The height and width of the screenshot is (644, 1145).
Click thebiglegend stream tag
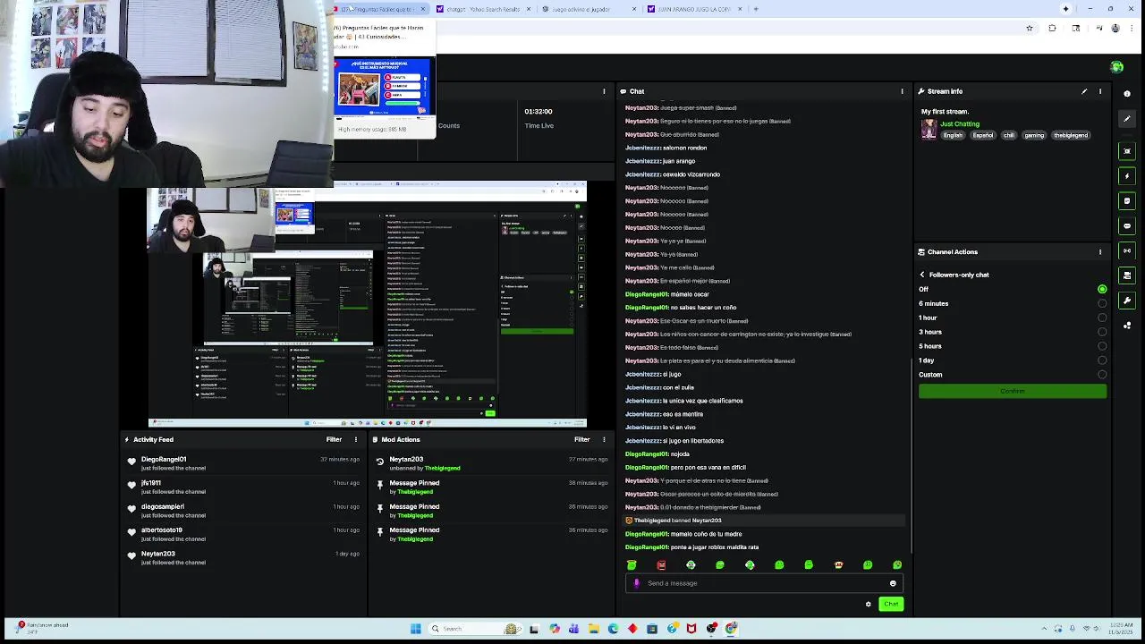1071,135
